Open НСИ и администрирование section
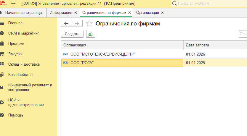 26,103
